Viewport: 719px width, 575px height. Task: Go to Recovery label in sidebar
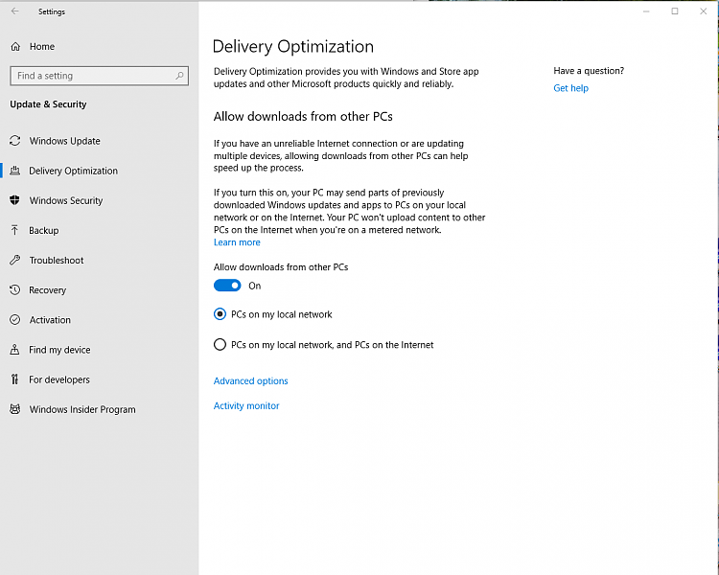pyautogui.click(x=47, y=289)
